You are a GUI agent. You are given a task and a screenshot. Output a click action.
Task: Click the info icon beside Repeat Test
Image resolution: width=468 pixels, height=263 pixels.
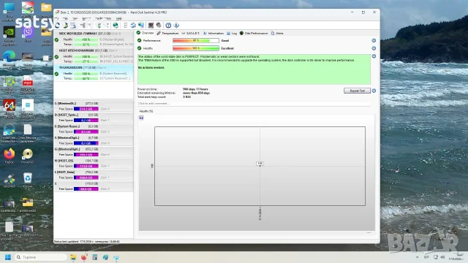tap(374, 91)
